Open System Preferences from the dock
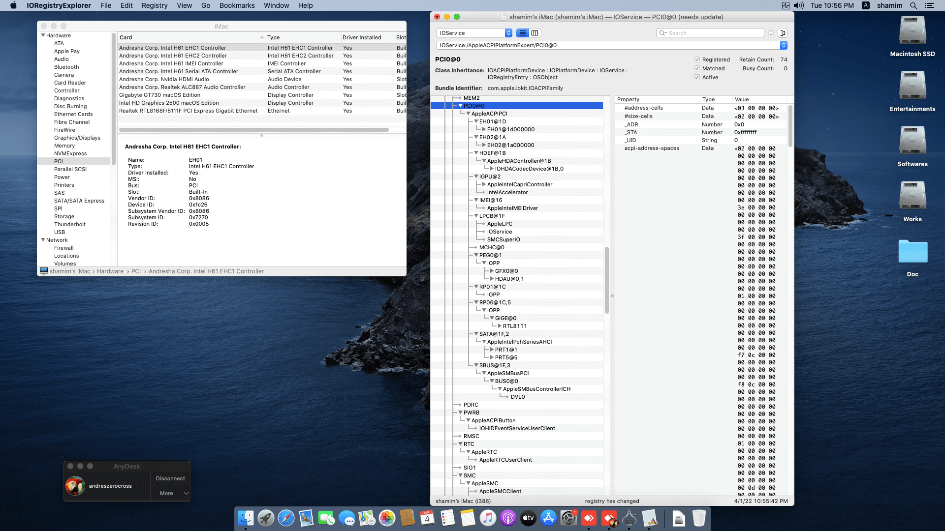945x531 pixels. coord(568,518)
